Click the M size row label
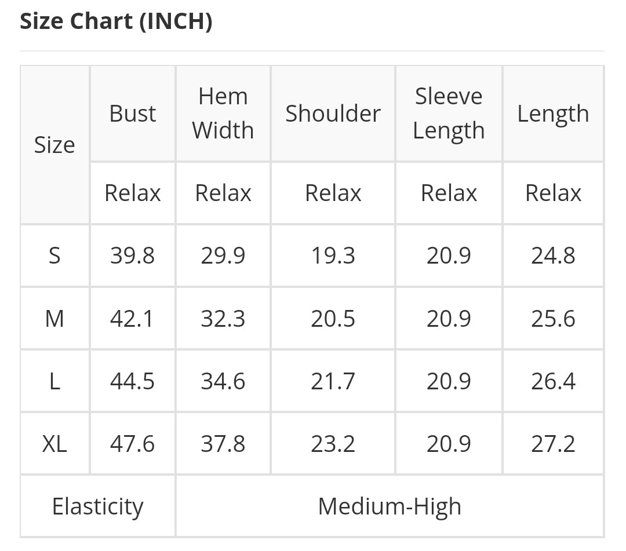 point(54,319)
